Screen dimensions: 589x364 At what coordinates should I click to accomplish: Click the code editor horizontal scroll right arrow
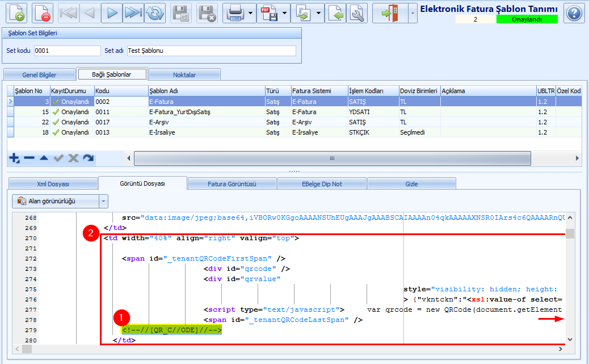click(x=561, y=349)
